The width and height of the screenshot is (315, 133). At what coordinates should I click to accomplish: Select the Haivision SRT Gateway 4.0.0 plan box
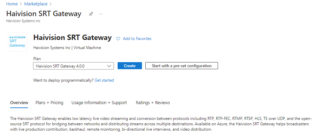click(x=74, y=66)
